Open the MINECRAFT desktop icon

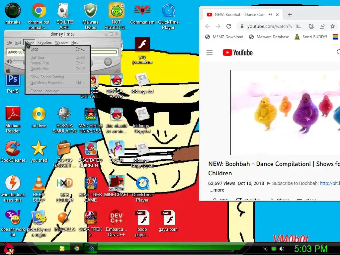click(117, 183)
